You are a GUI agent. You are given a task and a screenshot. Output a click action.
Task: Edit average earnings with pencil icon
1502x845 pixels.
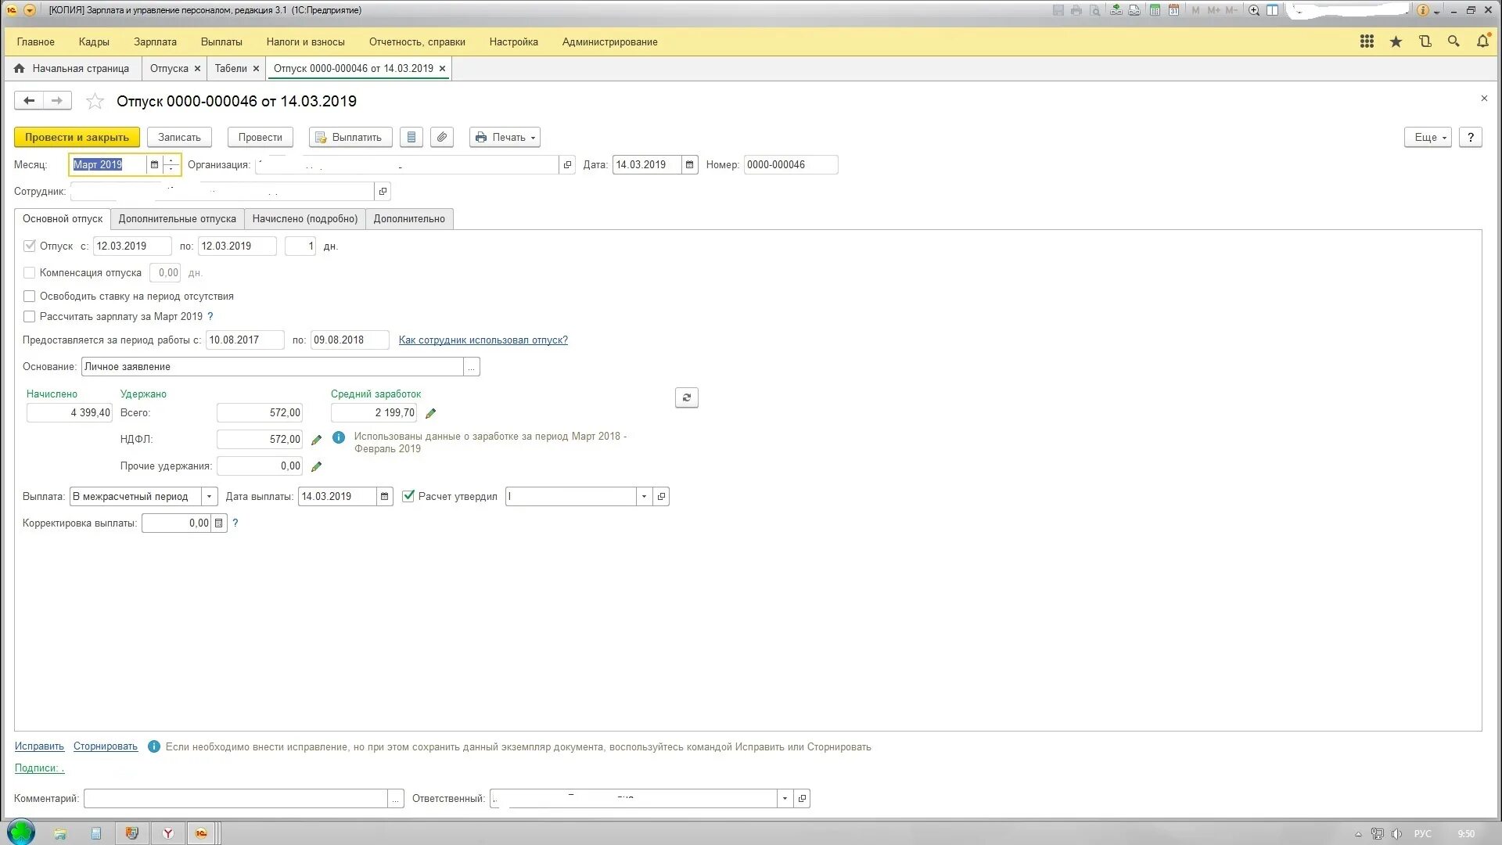coord(430,413)
